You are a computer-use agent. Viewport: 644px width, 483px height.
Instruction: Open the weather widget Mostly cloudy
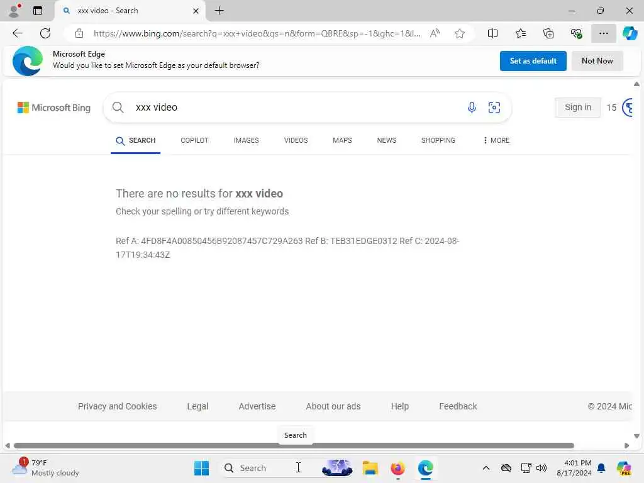point(45,468)
